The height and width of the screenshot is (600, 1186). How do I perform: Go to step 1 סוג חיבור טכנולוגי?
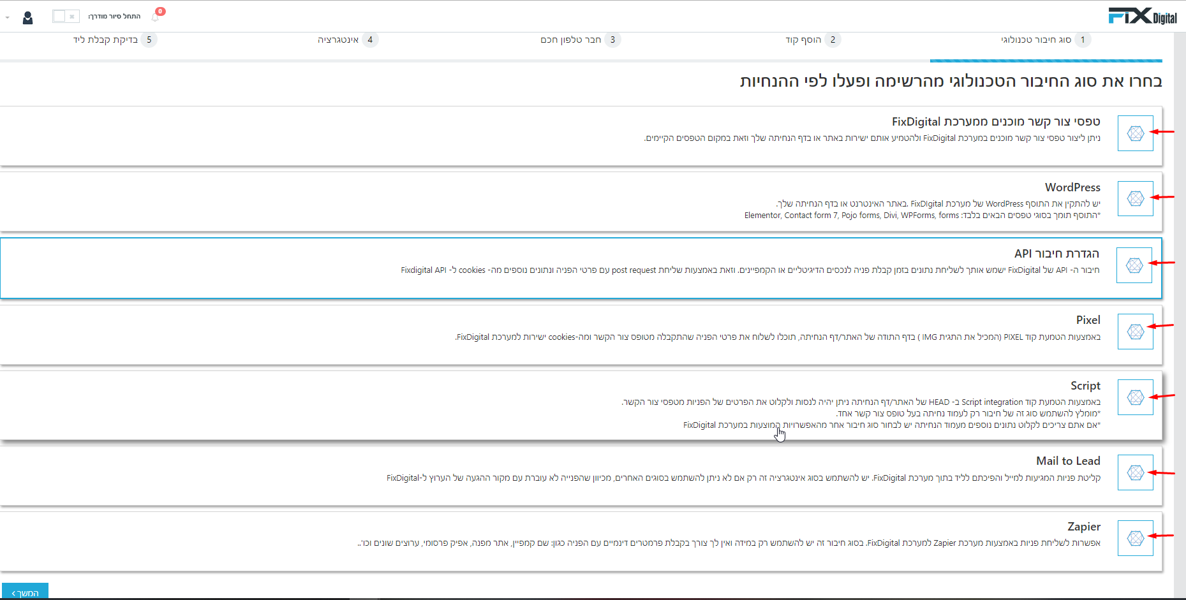tap(1046, 40)
